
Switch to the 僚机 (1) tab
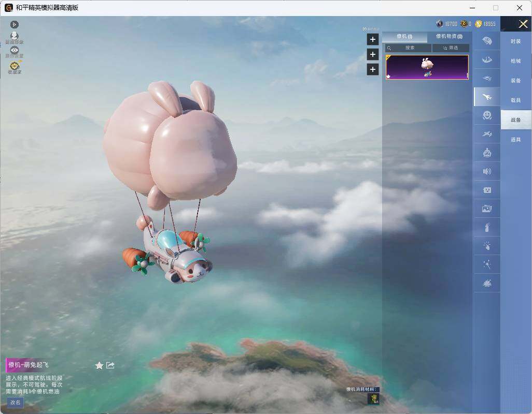404,36
